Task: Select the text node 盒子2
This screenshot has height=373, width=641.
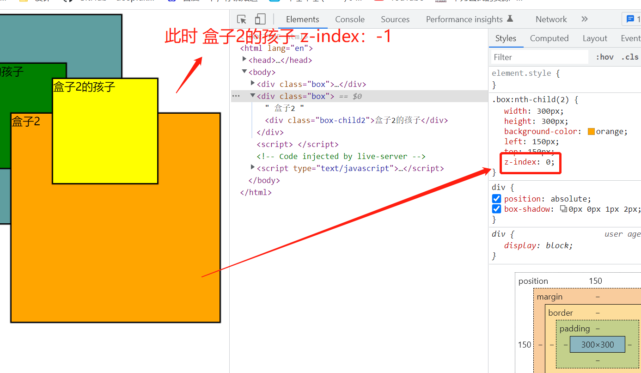Action: click(285, 108)
